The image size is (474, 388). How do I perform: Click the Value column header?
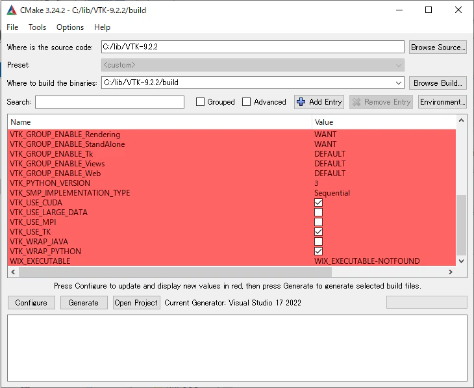pyautogui.click(x=384, y=122)
